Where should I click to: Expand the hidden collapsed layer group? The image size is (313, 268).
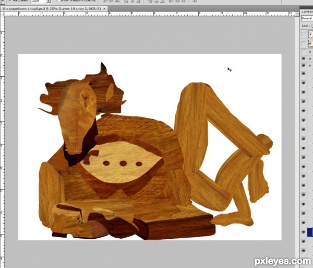310,52
